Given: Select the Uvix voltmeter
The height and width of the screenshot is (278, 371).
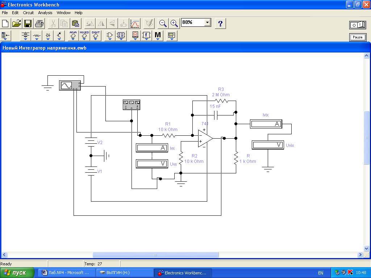Looking at the screenshot, I should coord(268,145).
